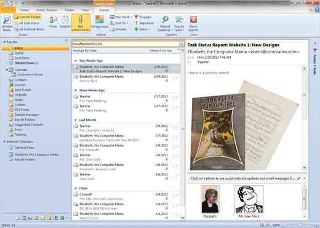The width and height of the screenshot is (320, 228).
Task: Click the zoom in plus button
Action: [317, 225]
